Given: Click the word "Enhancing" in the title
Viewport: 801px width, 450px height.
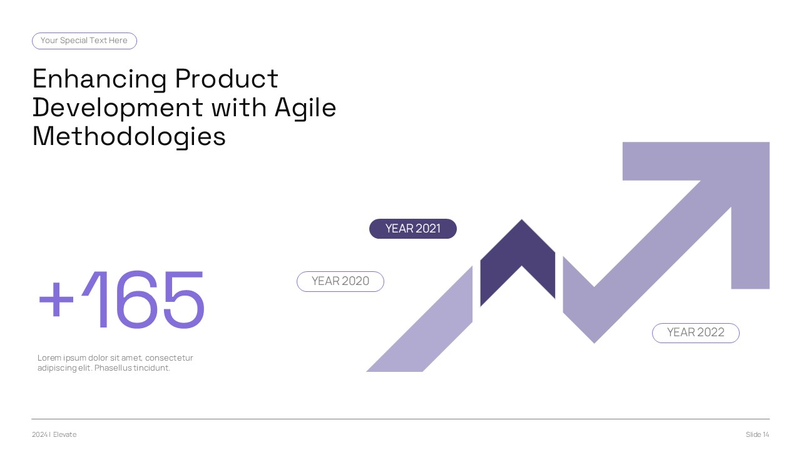Looking at the screenshot, I should (99, 79).
